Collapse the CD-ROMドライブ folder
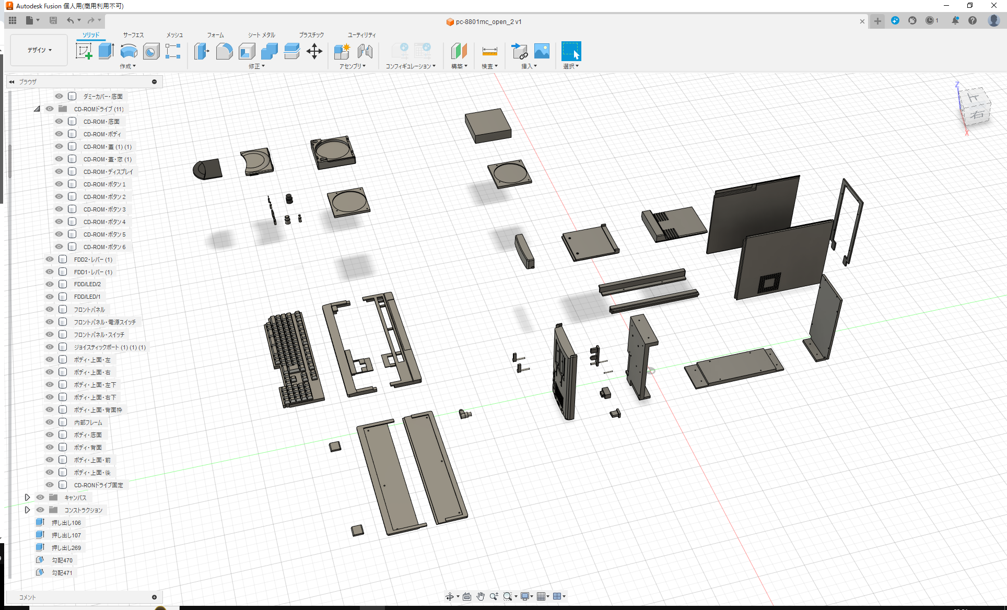 point(37,109)
